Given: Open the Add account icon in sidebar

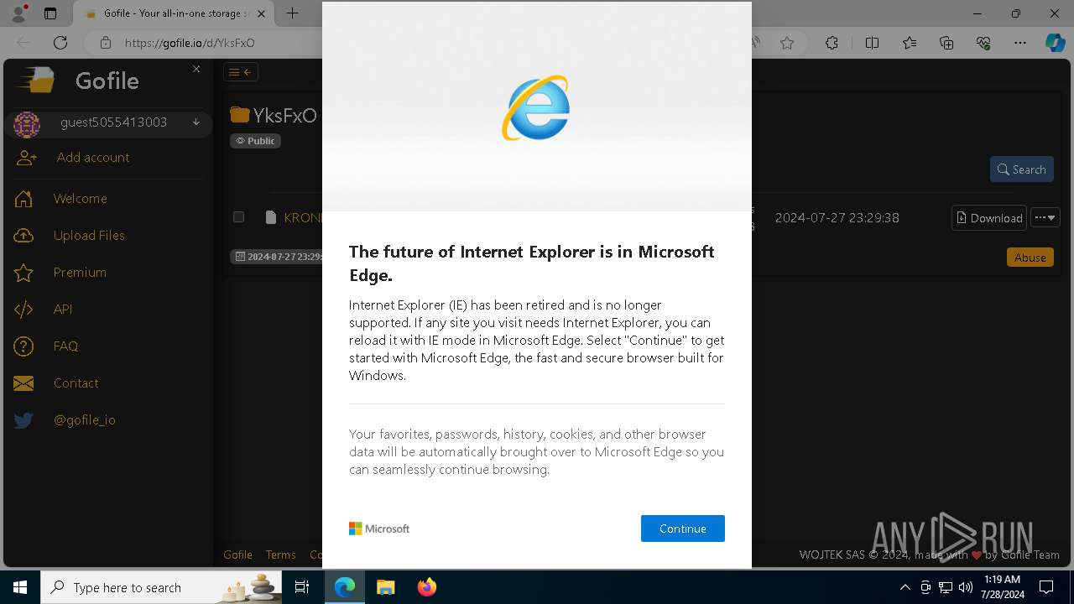Looking at the screenshot, I should tap(26, 158).
